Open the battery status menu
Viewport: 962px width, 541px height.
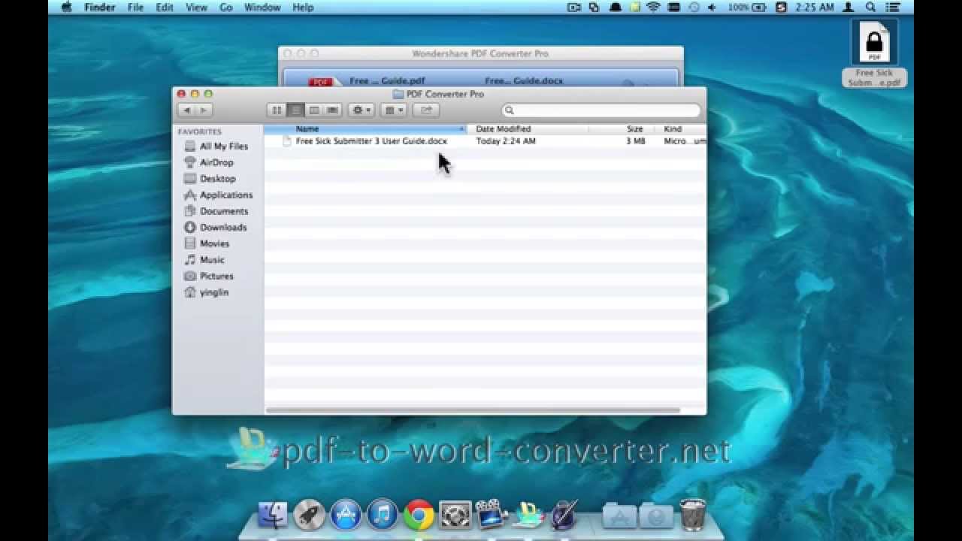(747, 8)
